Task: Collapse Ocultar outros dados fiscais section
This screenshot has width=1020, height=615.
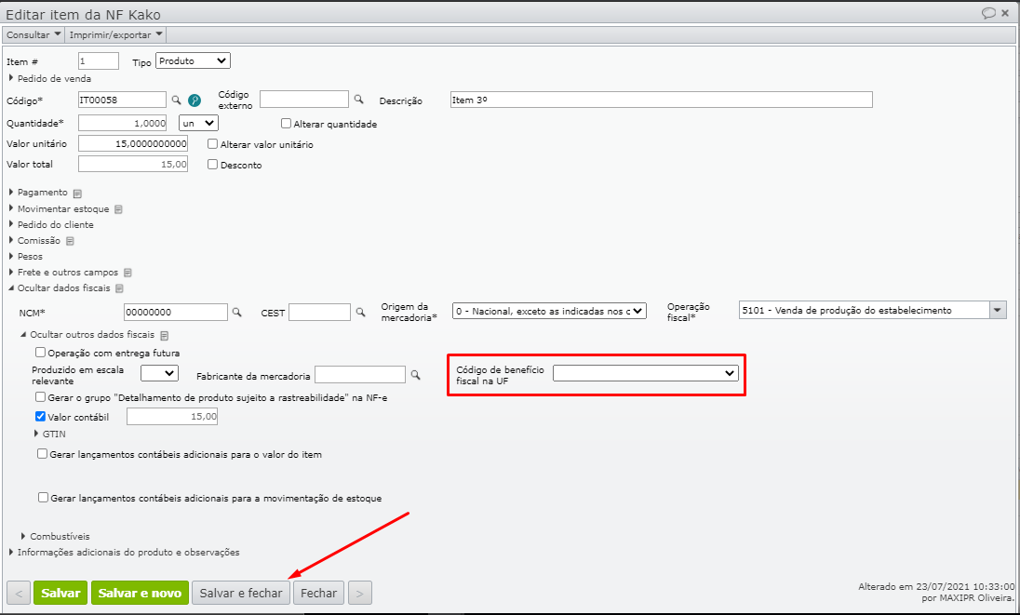Action: click(x=87, y=335)
